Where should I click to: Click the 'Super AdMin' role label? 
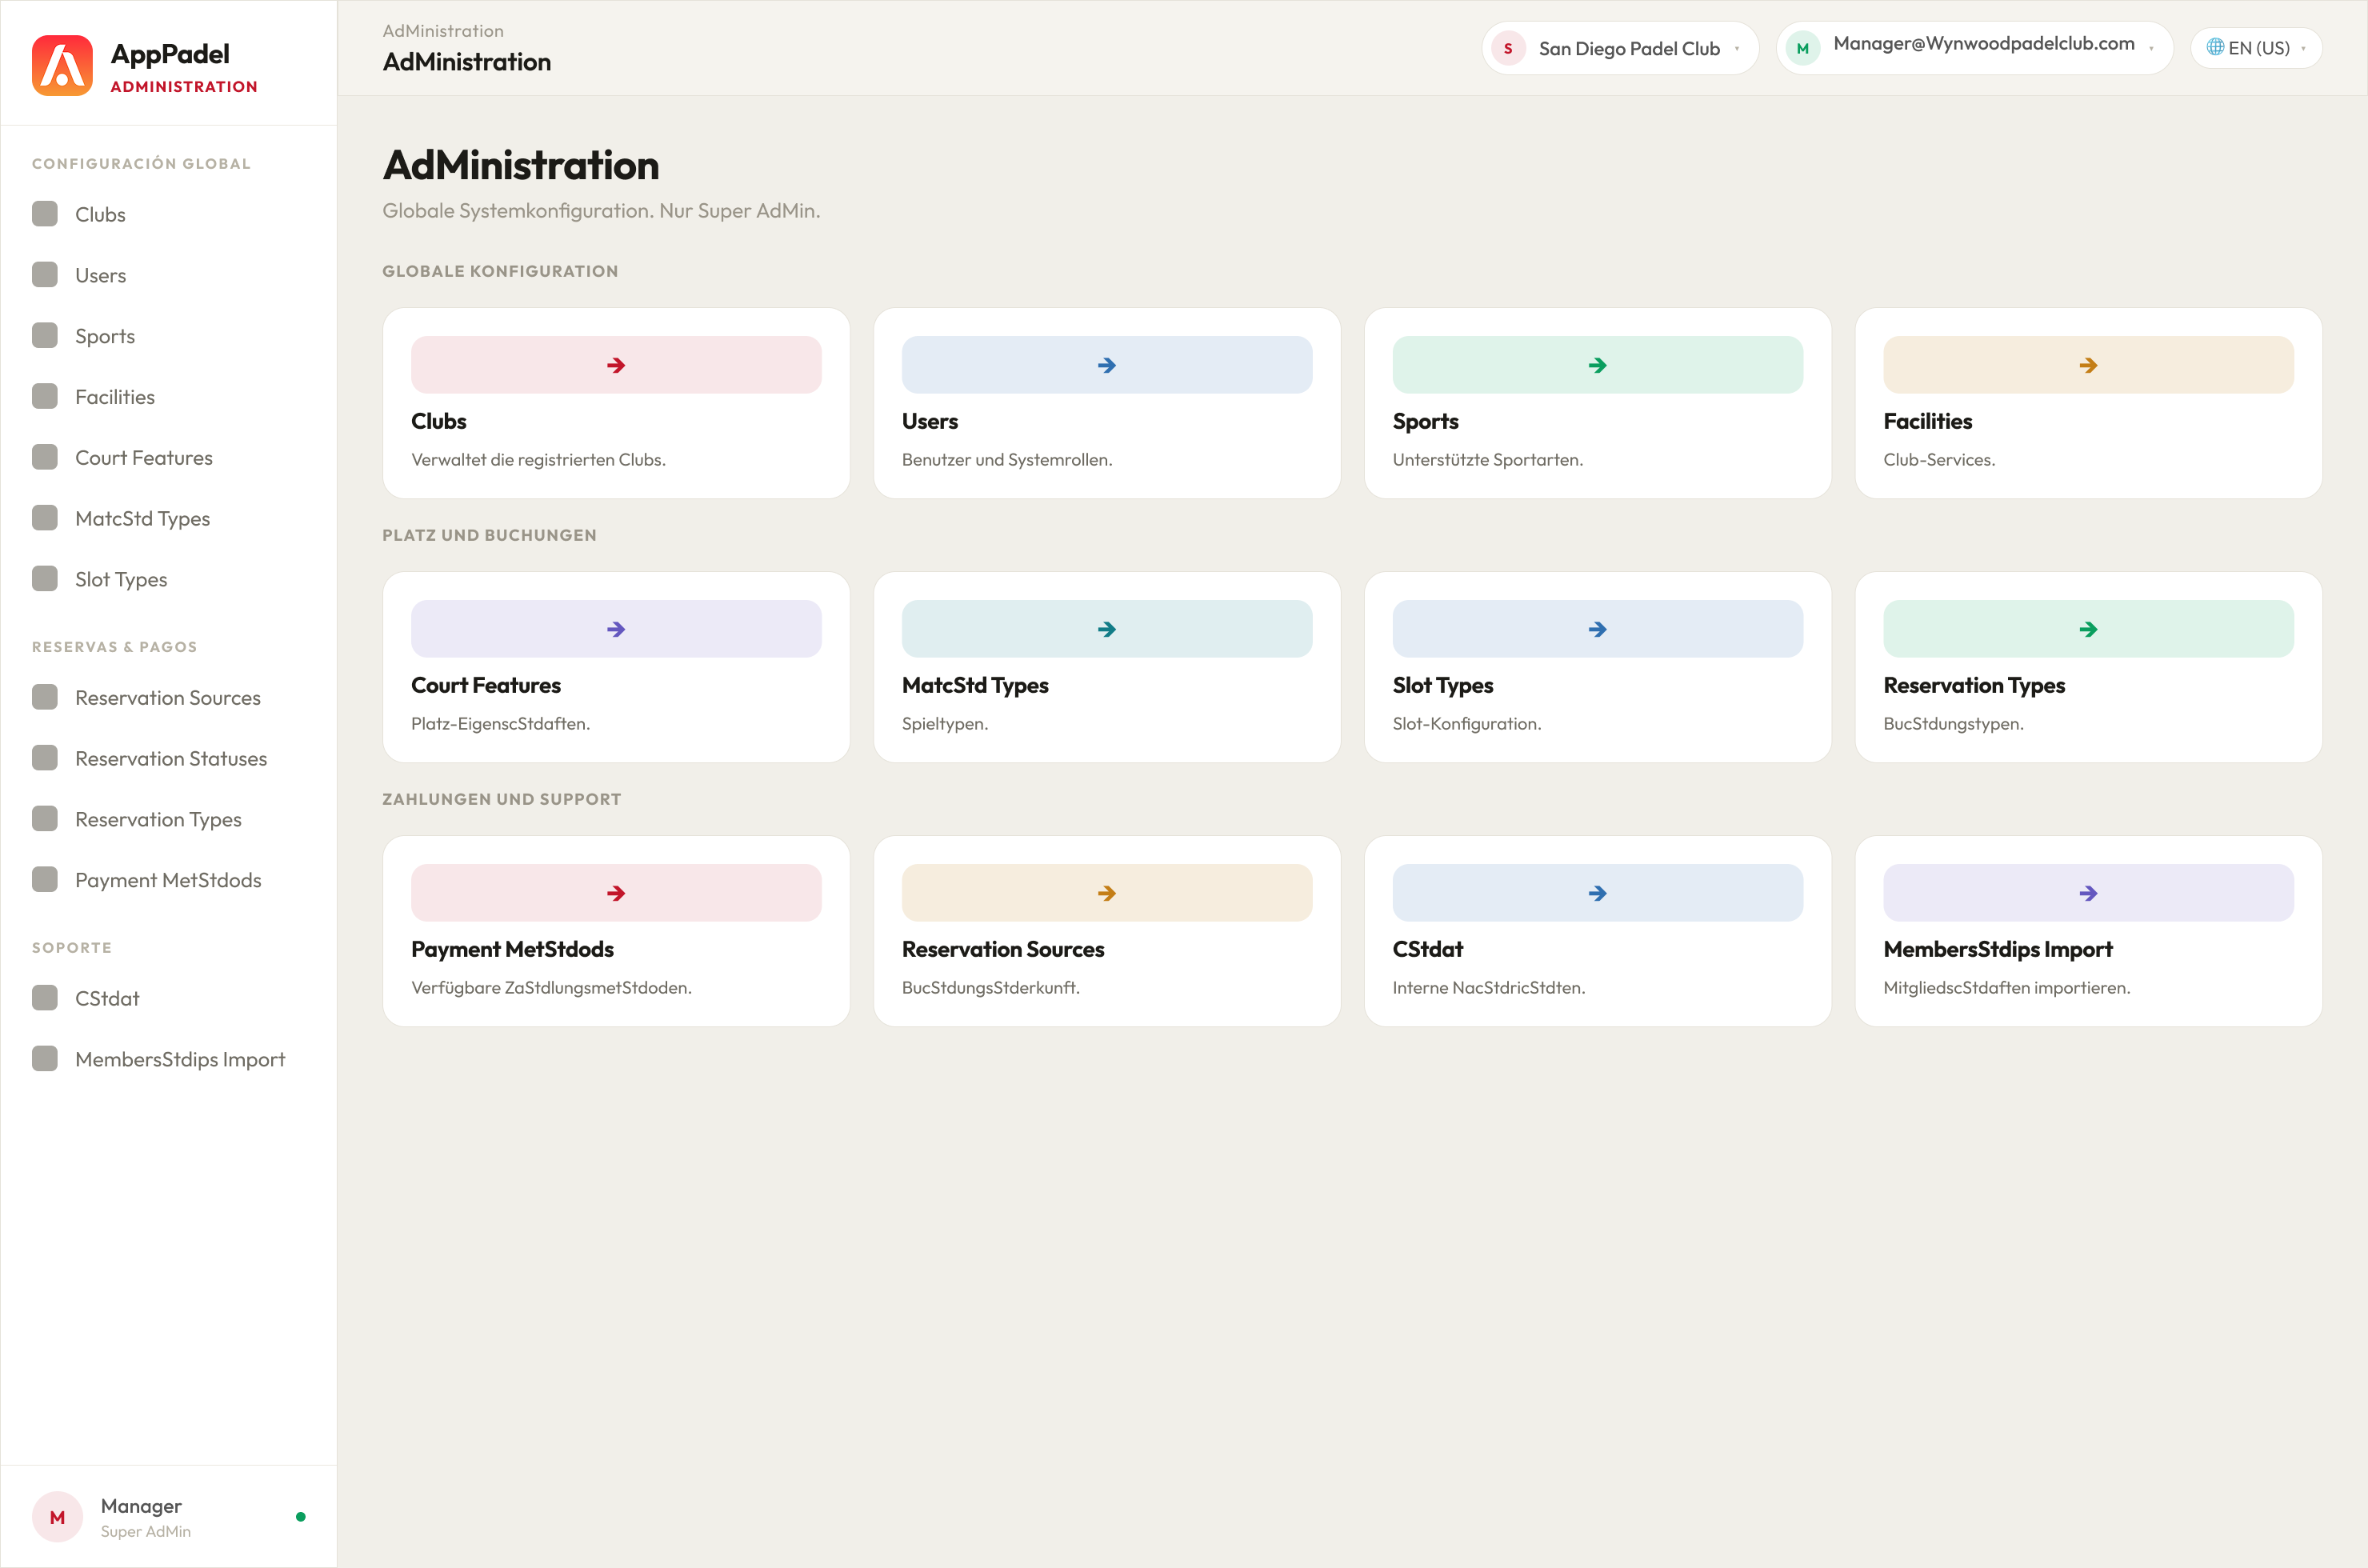[x=146, y=1531]
